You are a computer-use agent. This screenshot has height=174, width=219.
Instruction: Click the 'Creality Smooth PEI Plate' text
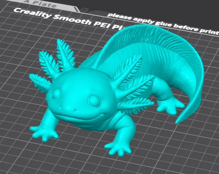pyautogui.click(x=70, y=19)
